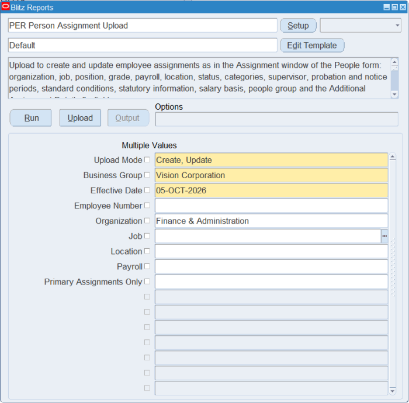Click the report description text area
The width and height of the screenshot is (409, 403).
coord(200,78)
